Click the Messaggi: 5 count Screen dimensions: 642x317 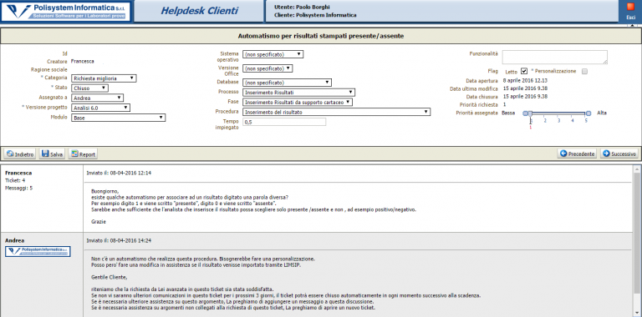coord(18,188)
